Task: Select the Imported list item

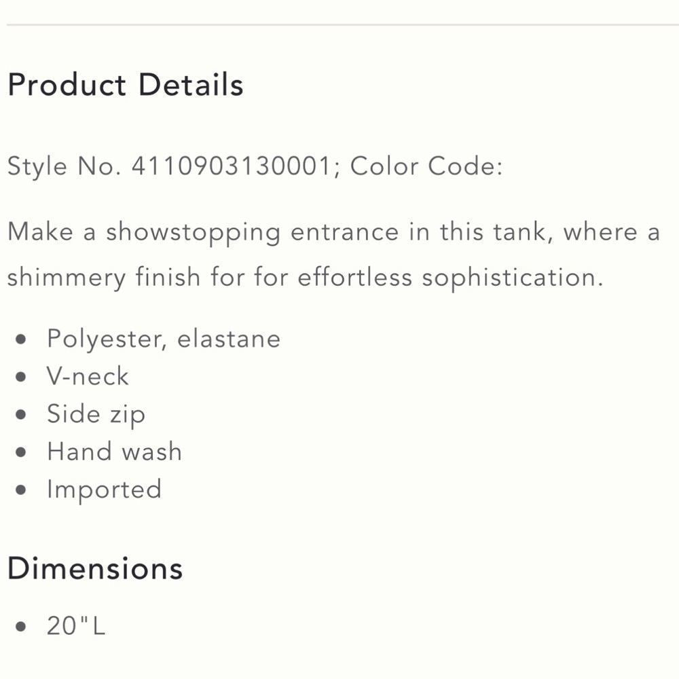Action: (x=104, y=490)
